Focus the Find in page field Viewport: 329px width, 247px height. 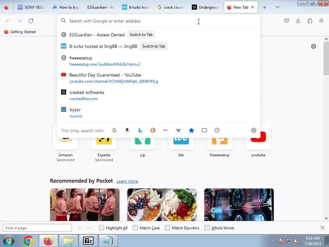coord(37,228)
